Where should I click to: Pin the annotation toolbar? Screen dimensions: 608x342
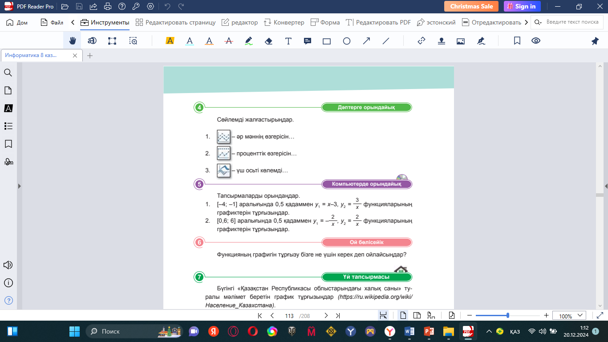(595, 41)
